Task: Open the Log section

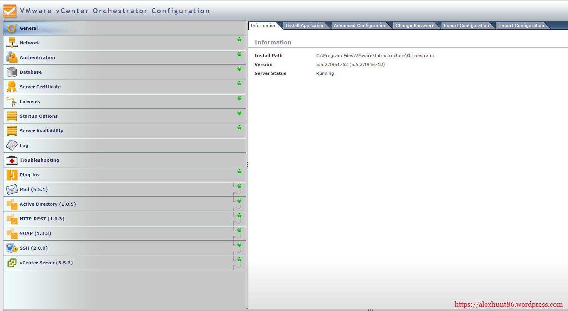Action: click(125, 145)
